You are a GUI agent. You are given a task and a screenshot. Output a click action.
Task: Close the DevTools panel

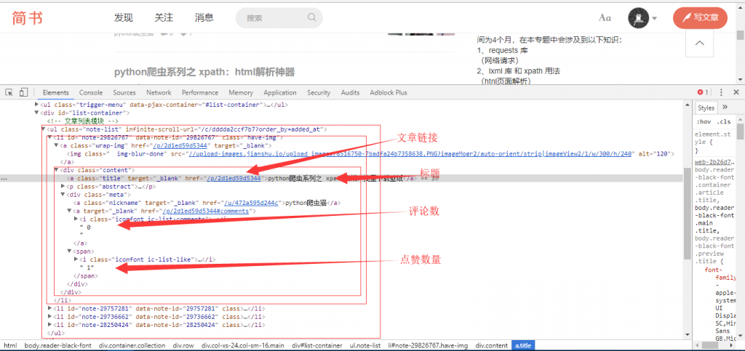pyautogui.click(x=734, y=93)
